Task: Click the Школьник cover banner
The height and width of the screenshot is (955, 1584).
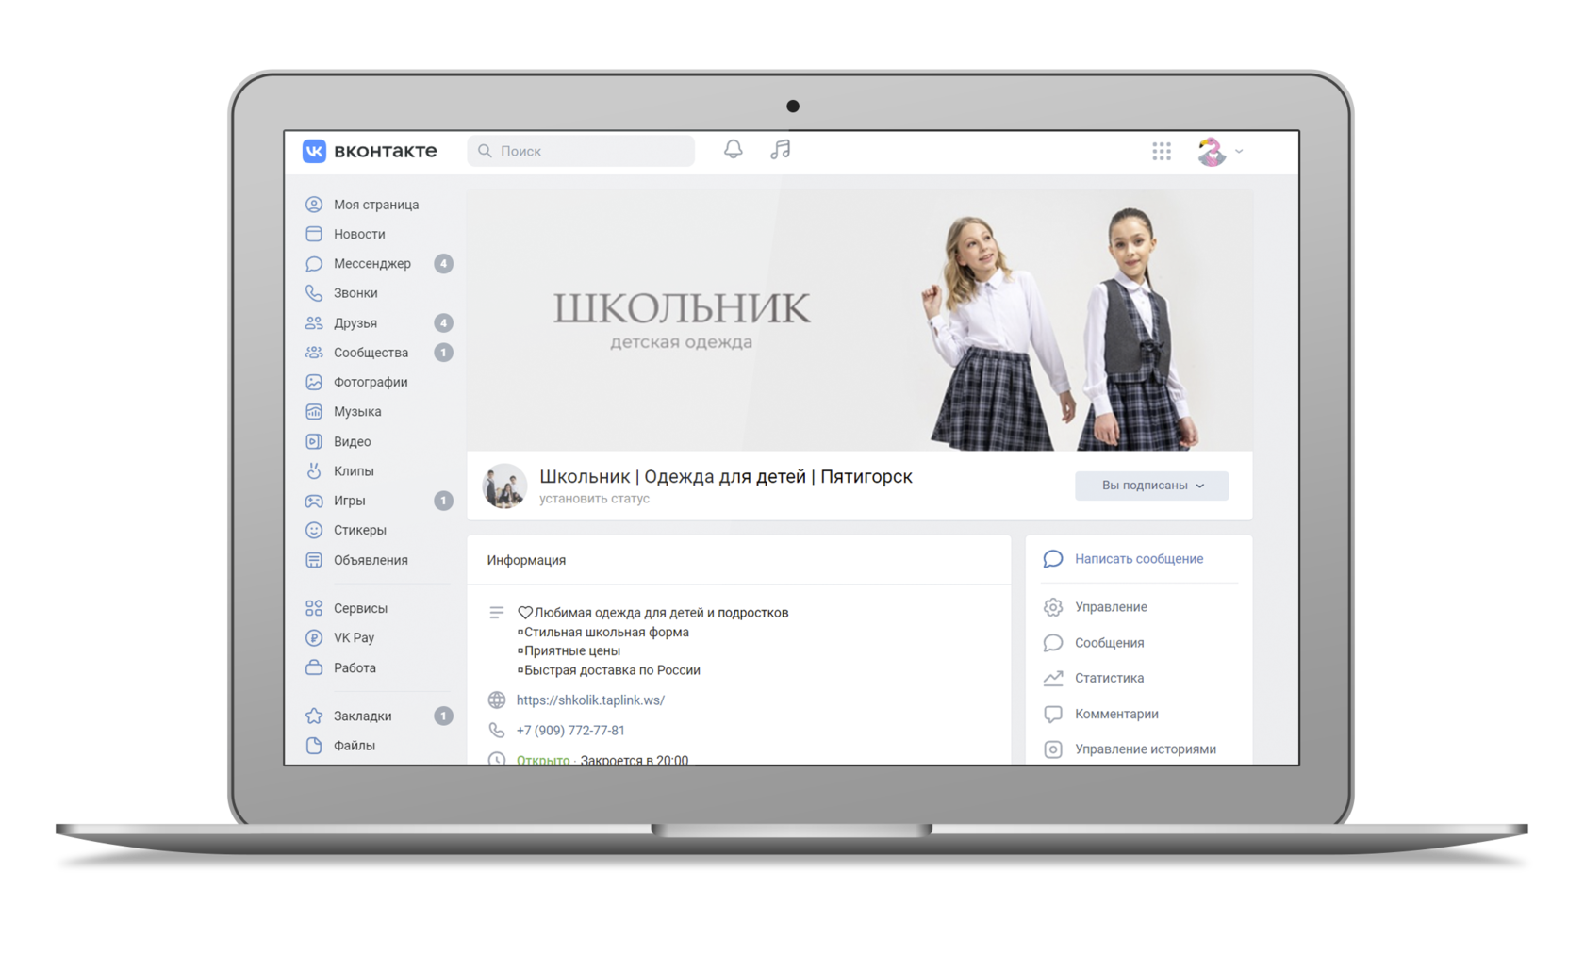Action: [860, 321]
